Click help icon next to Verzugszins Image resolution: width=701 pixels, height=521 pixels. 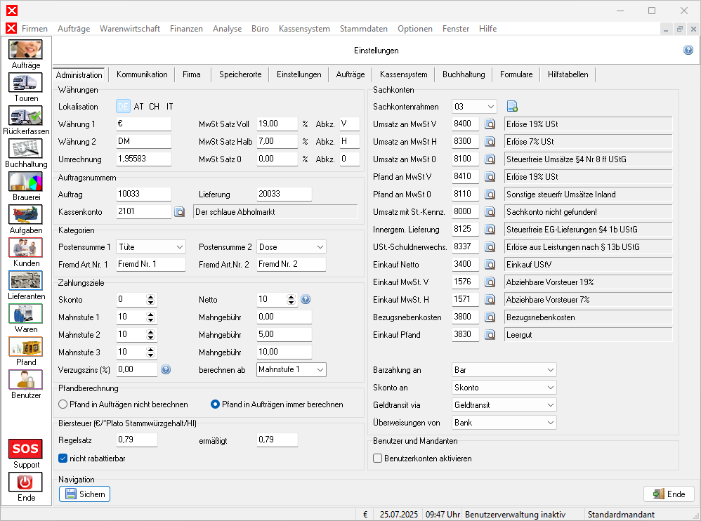click(166, 369)
